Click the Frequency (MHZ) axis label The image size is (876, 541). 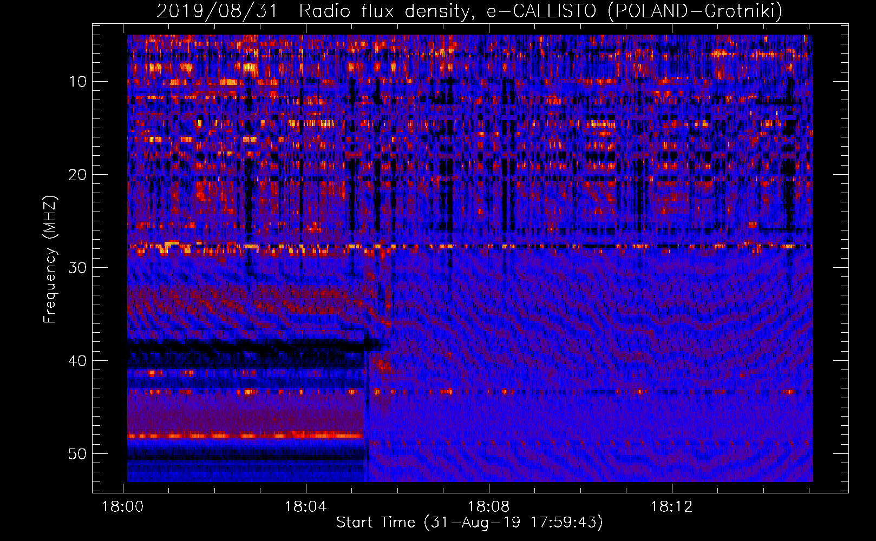50,260
